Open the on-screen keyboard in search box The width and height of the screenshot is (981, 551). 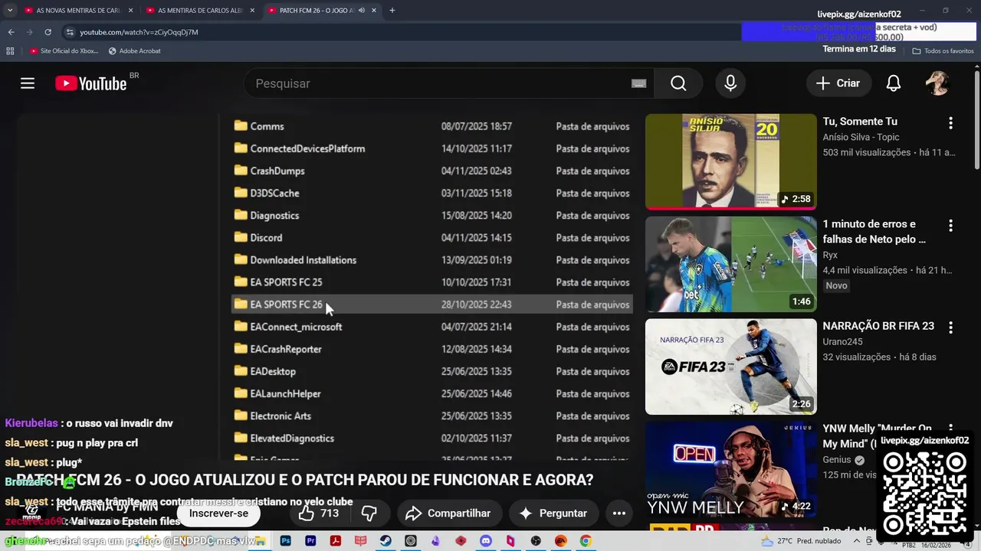point(638,83)
